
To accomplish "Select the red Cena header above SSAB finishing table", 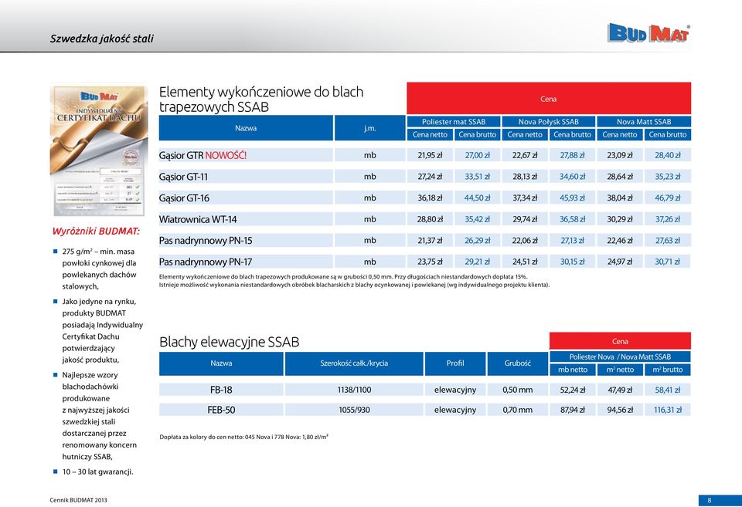I will 549,98.
